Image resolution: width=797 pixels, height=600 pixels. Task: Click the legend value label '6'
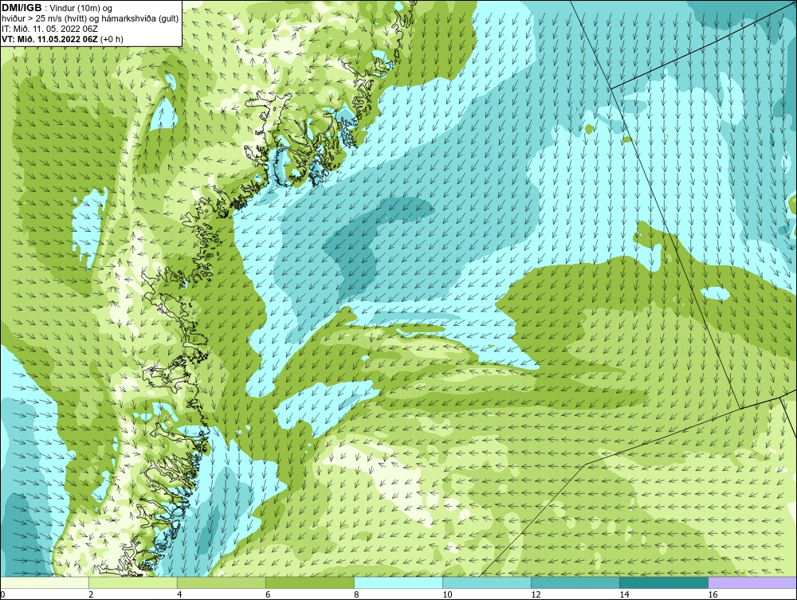click(x=268, y=594)
